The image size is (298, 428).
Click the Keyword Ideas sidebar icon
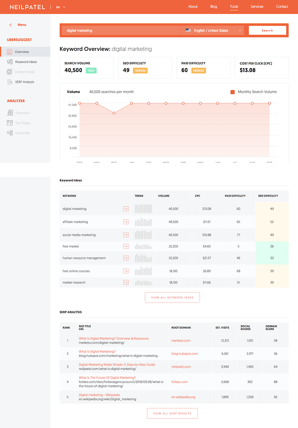point(9,62)
